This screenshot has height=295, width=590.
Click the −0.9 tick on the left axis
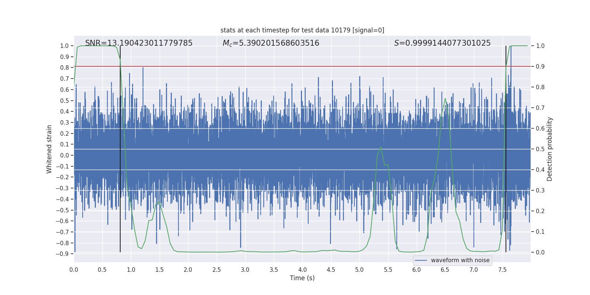click(x=62, y=254)
